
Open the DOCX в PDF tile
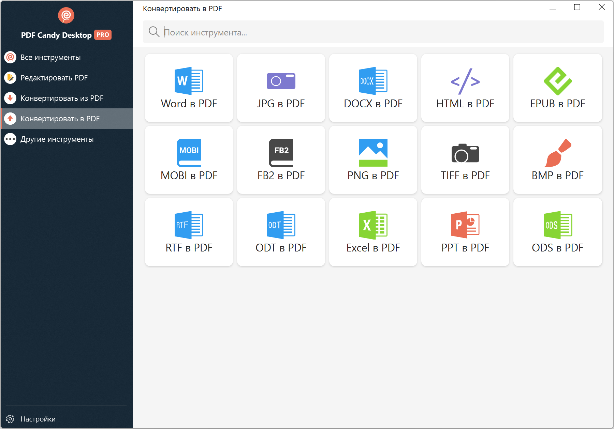tap(373, 88)
